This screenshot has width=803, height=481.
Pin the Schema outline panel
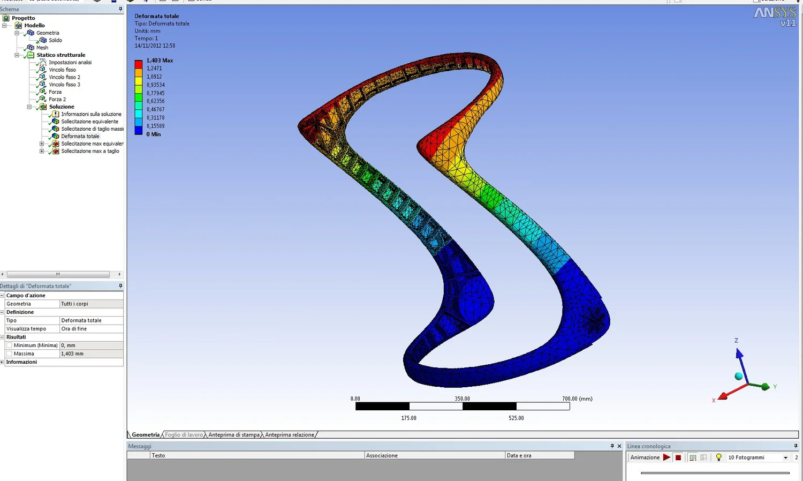click(120, 9)
